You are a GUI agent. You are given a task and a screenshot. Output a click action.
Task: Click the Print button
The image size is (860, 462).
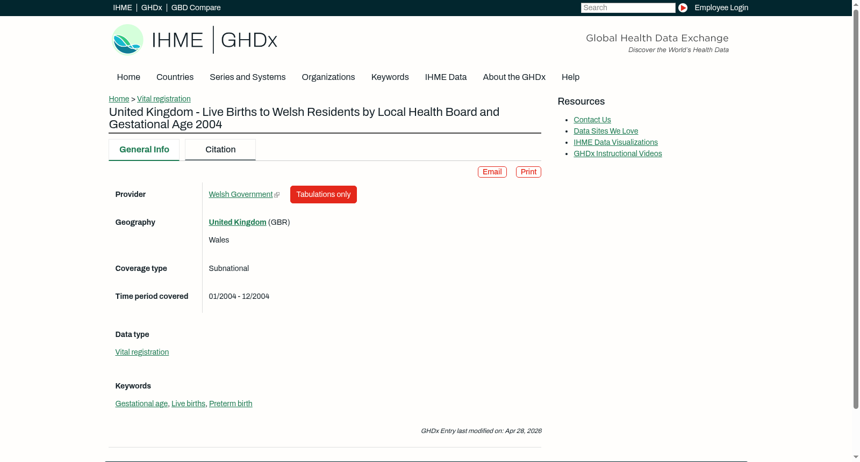point(529,172)
